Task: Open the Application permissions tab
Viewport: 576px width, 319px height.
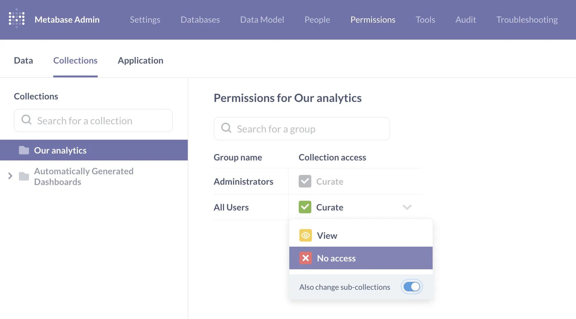Action: point(141,60)
